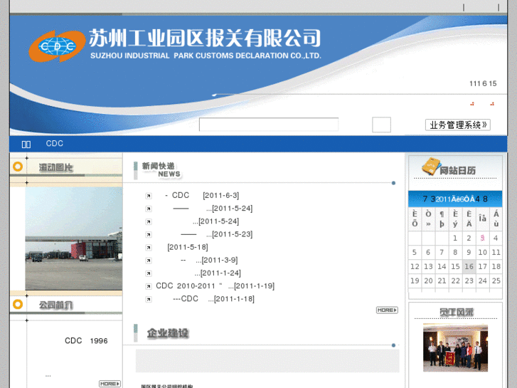Select the CDC navigation menu item
517x388 pixels.
click(55, 143)
